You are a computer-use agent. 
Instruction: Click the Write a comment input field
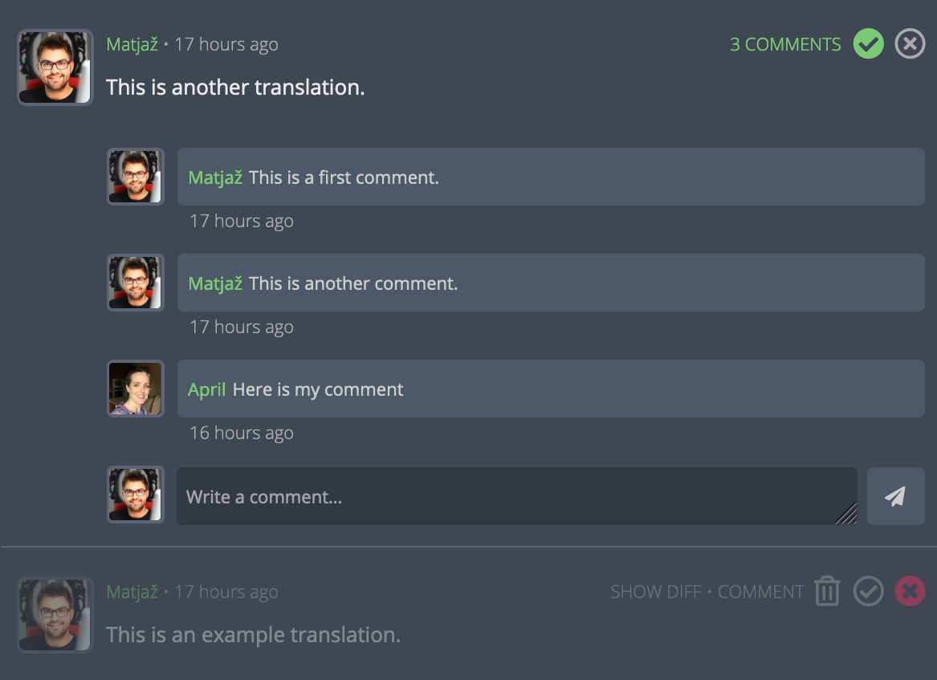(x=515, y=497)
